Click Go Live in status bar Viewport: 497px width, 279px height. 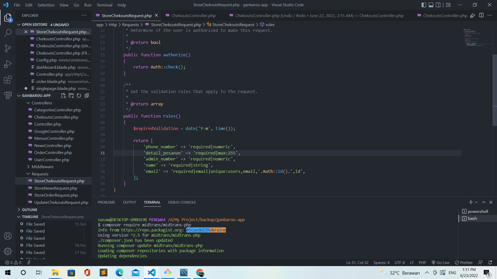441,262
